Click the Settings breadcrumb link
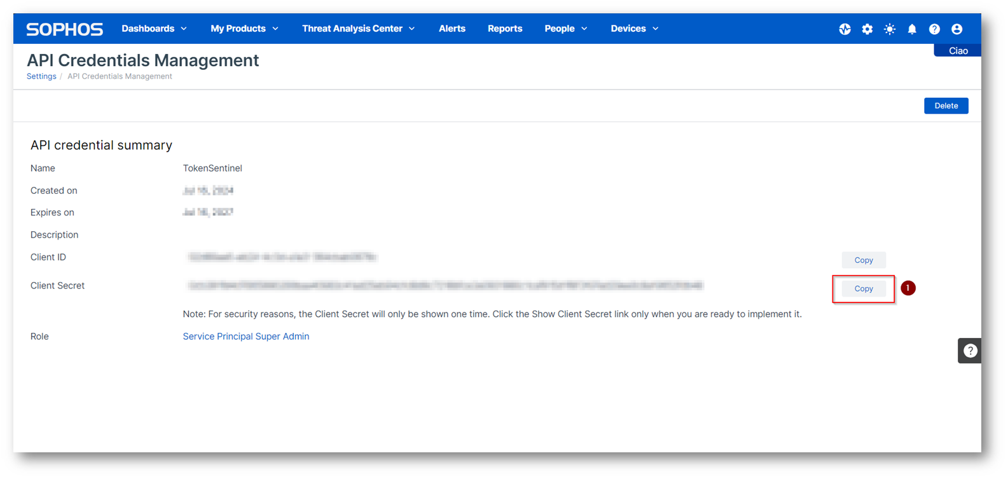The height and width of the screenshot is (479, 1008). 41,76
